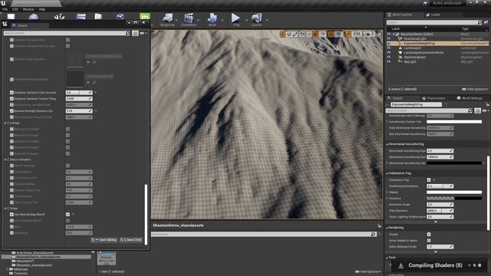491x276 pixels.
Task: Toggle property matrix grid icon in material Details
Action: (x=135, y=33)
